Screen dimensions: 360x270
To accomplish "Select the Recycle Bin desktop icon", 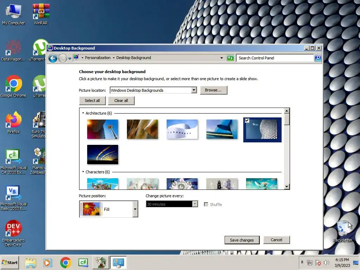I will (x=342, y=231).
